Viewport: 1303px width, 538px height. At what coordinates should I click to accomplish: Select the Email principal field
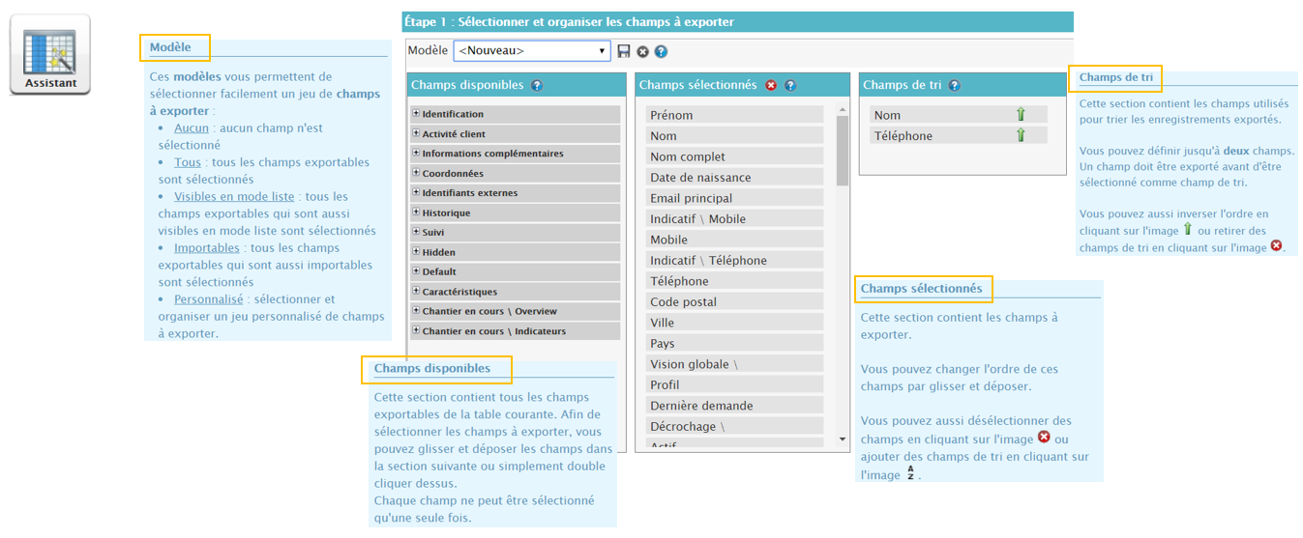691,198
